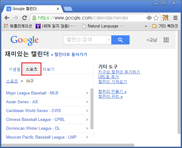182x148 pixels.
Task: Click the diamond icon in address bar
Action: (x=149, y=18)
